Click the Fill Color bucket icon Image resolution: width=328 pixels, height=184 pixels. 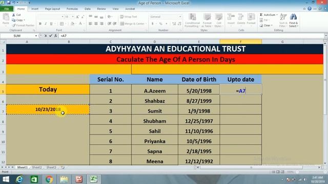point(72,24)
